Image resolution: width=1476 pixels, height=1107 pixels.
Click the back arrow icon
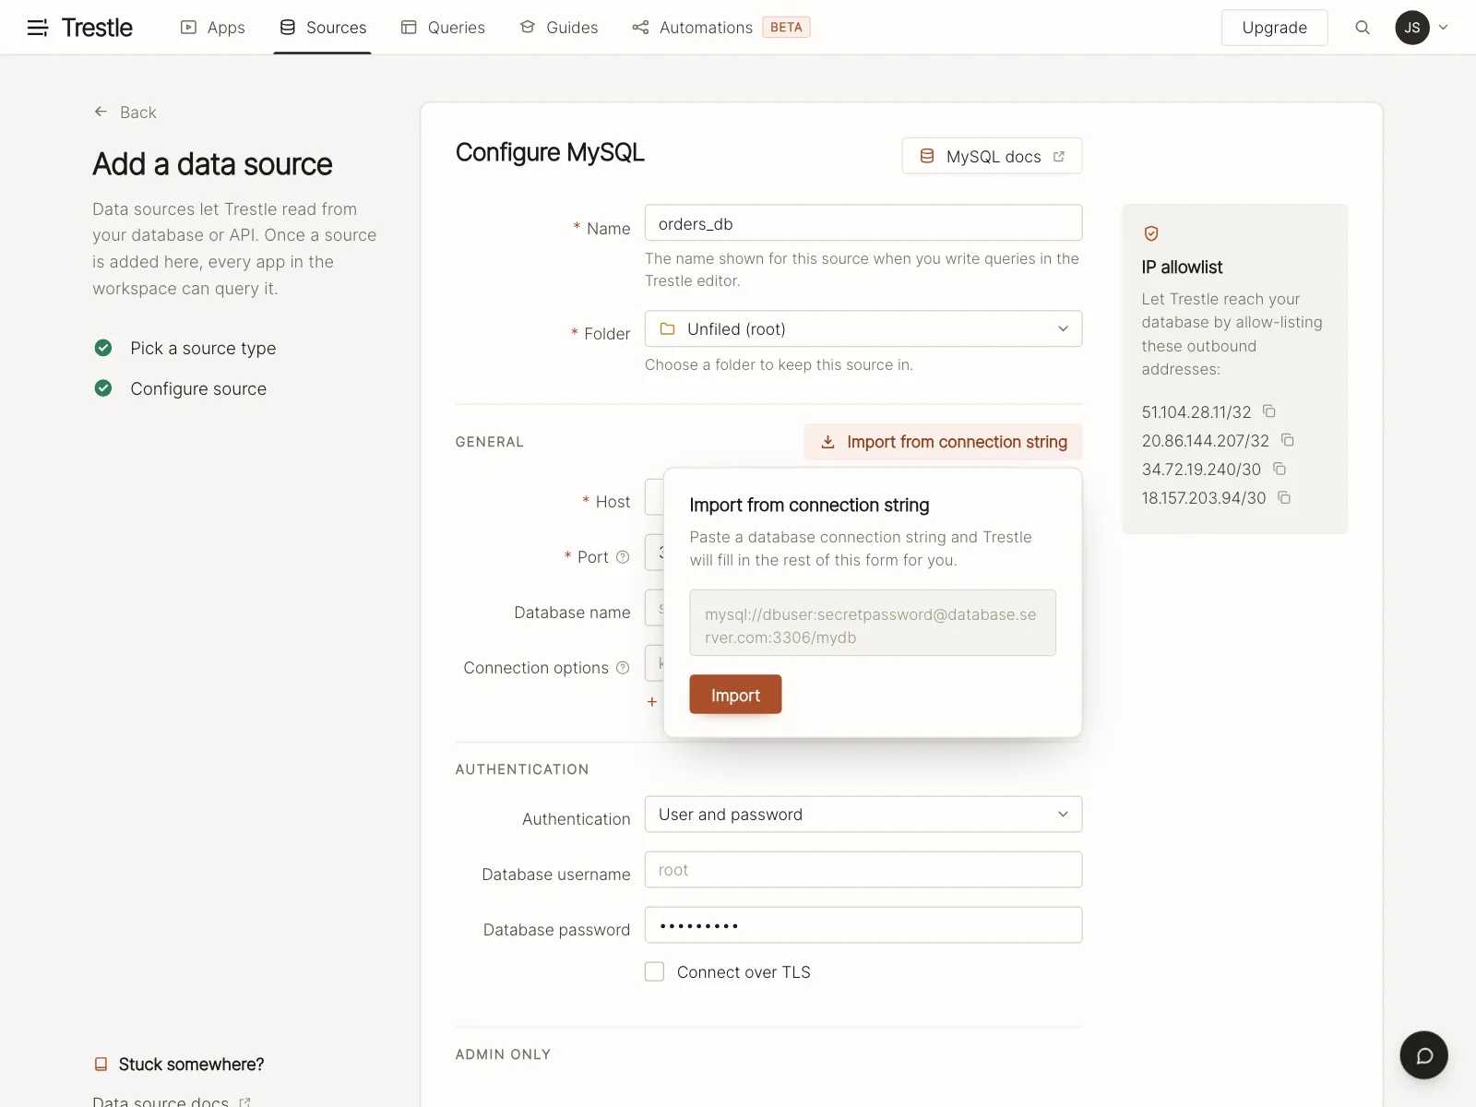click(101, 112)
